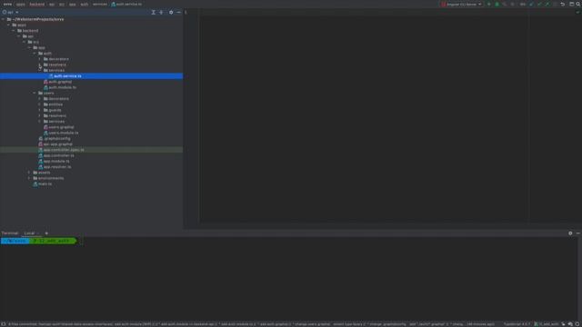Start the Debug configuration with the bug icon
The image size is (582, 327).
click(x=497, y=4)
